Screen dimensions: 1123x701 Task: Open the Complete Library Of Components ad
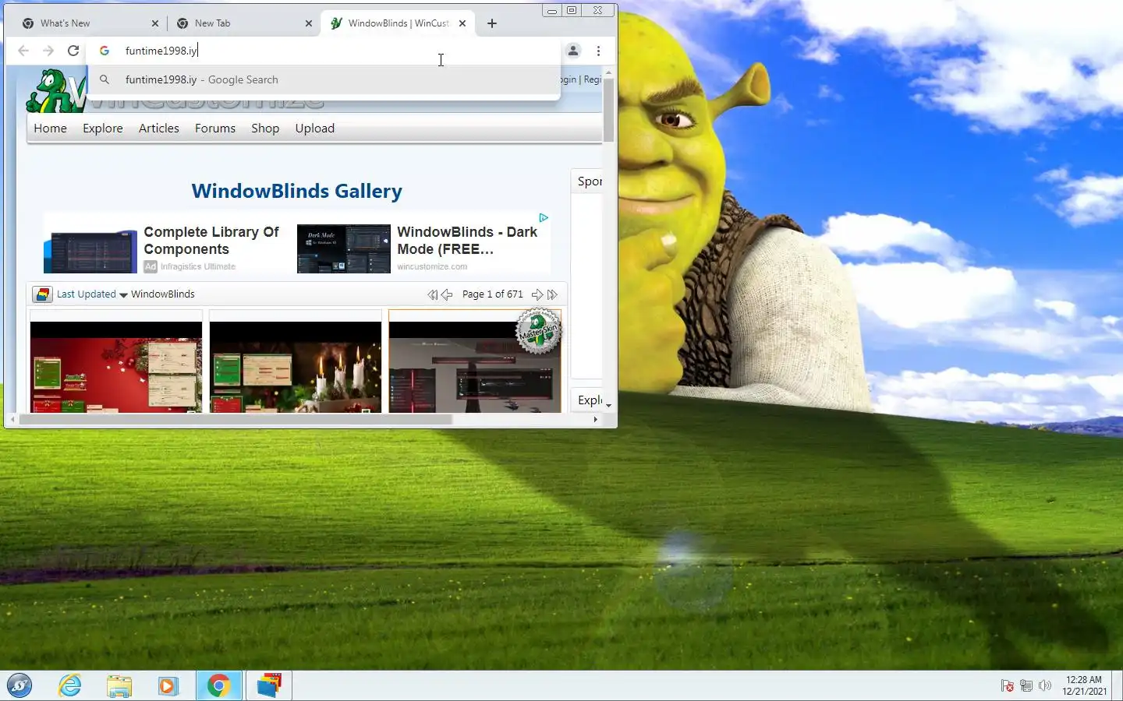(211, 241)
